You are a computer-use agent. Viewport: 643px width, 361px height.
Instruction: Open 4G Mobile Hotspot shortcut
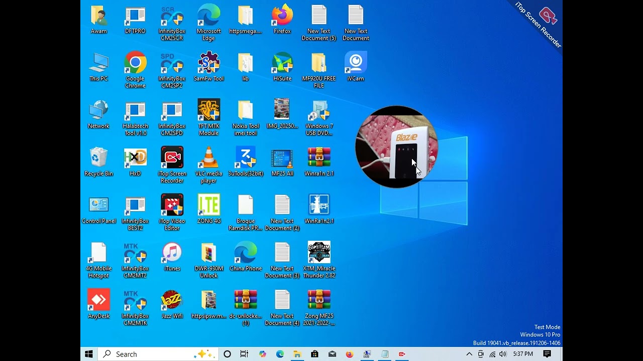pyautogui.click(x=98, y=261)
